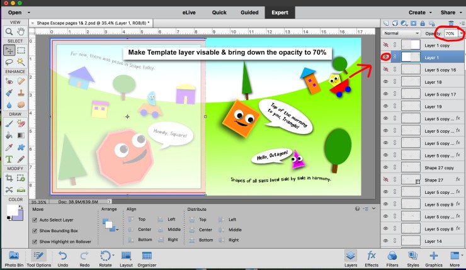Select the Hand tool

[x=21, y=32]
